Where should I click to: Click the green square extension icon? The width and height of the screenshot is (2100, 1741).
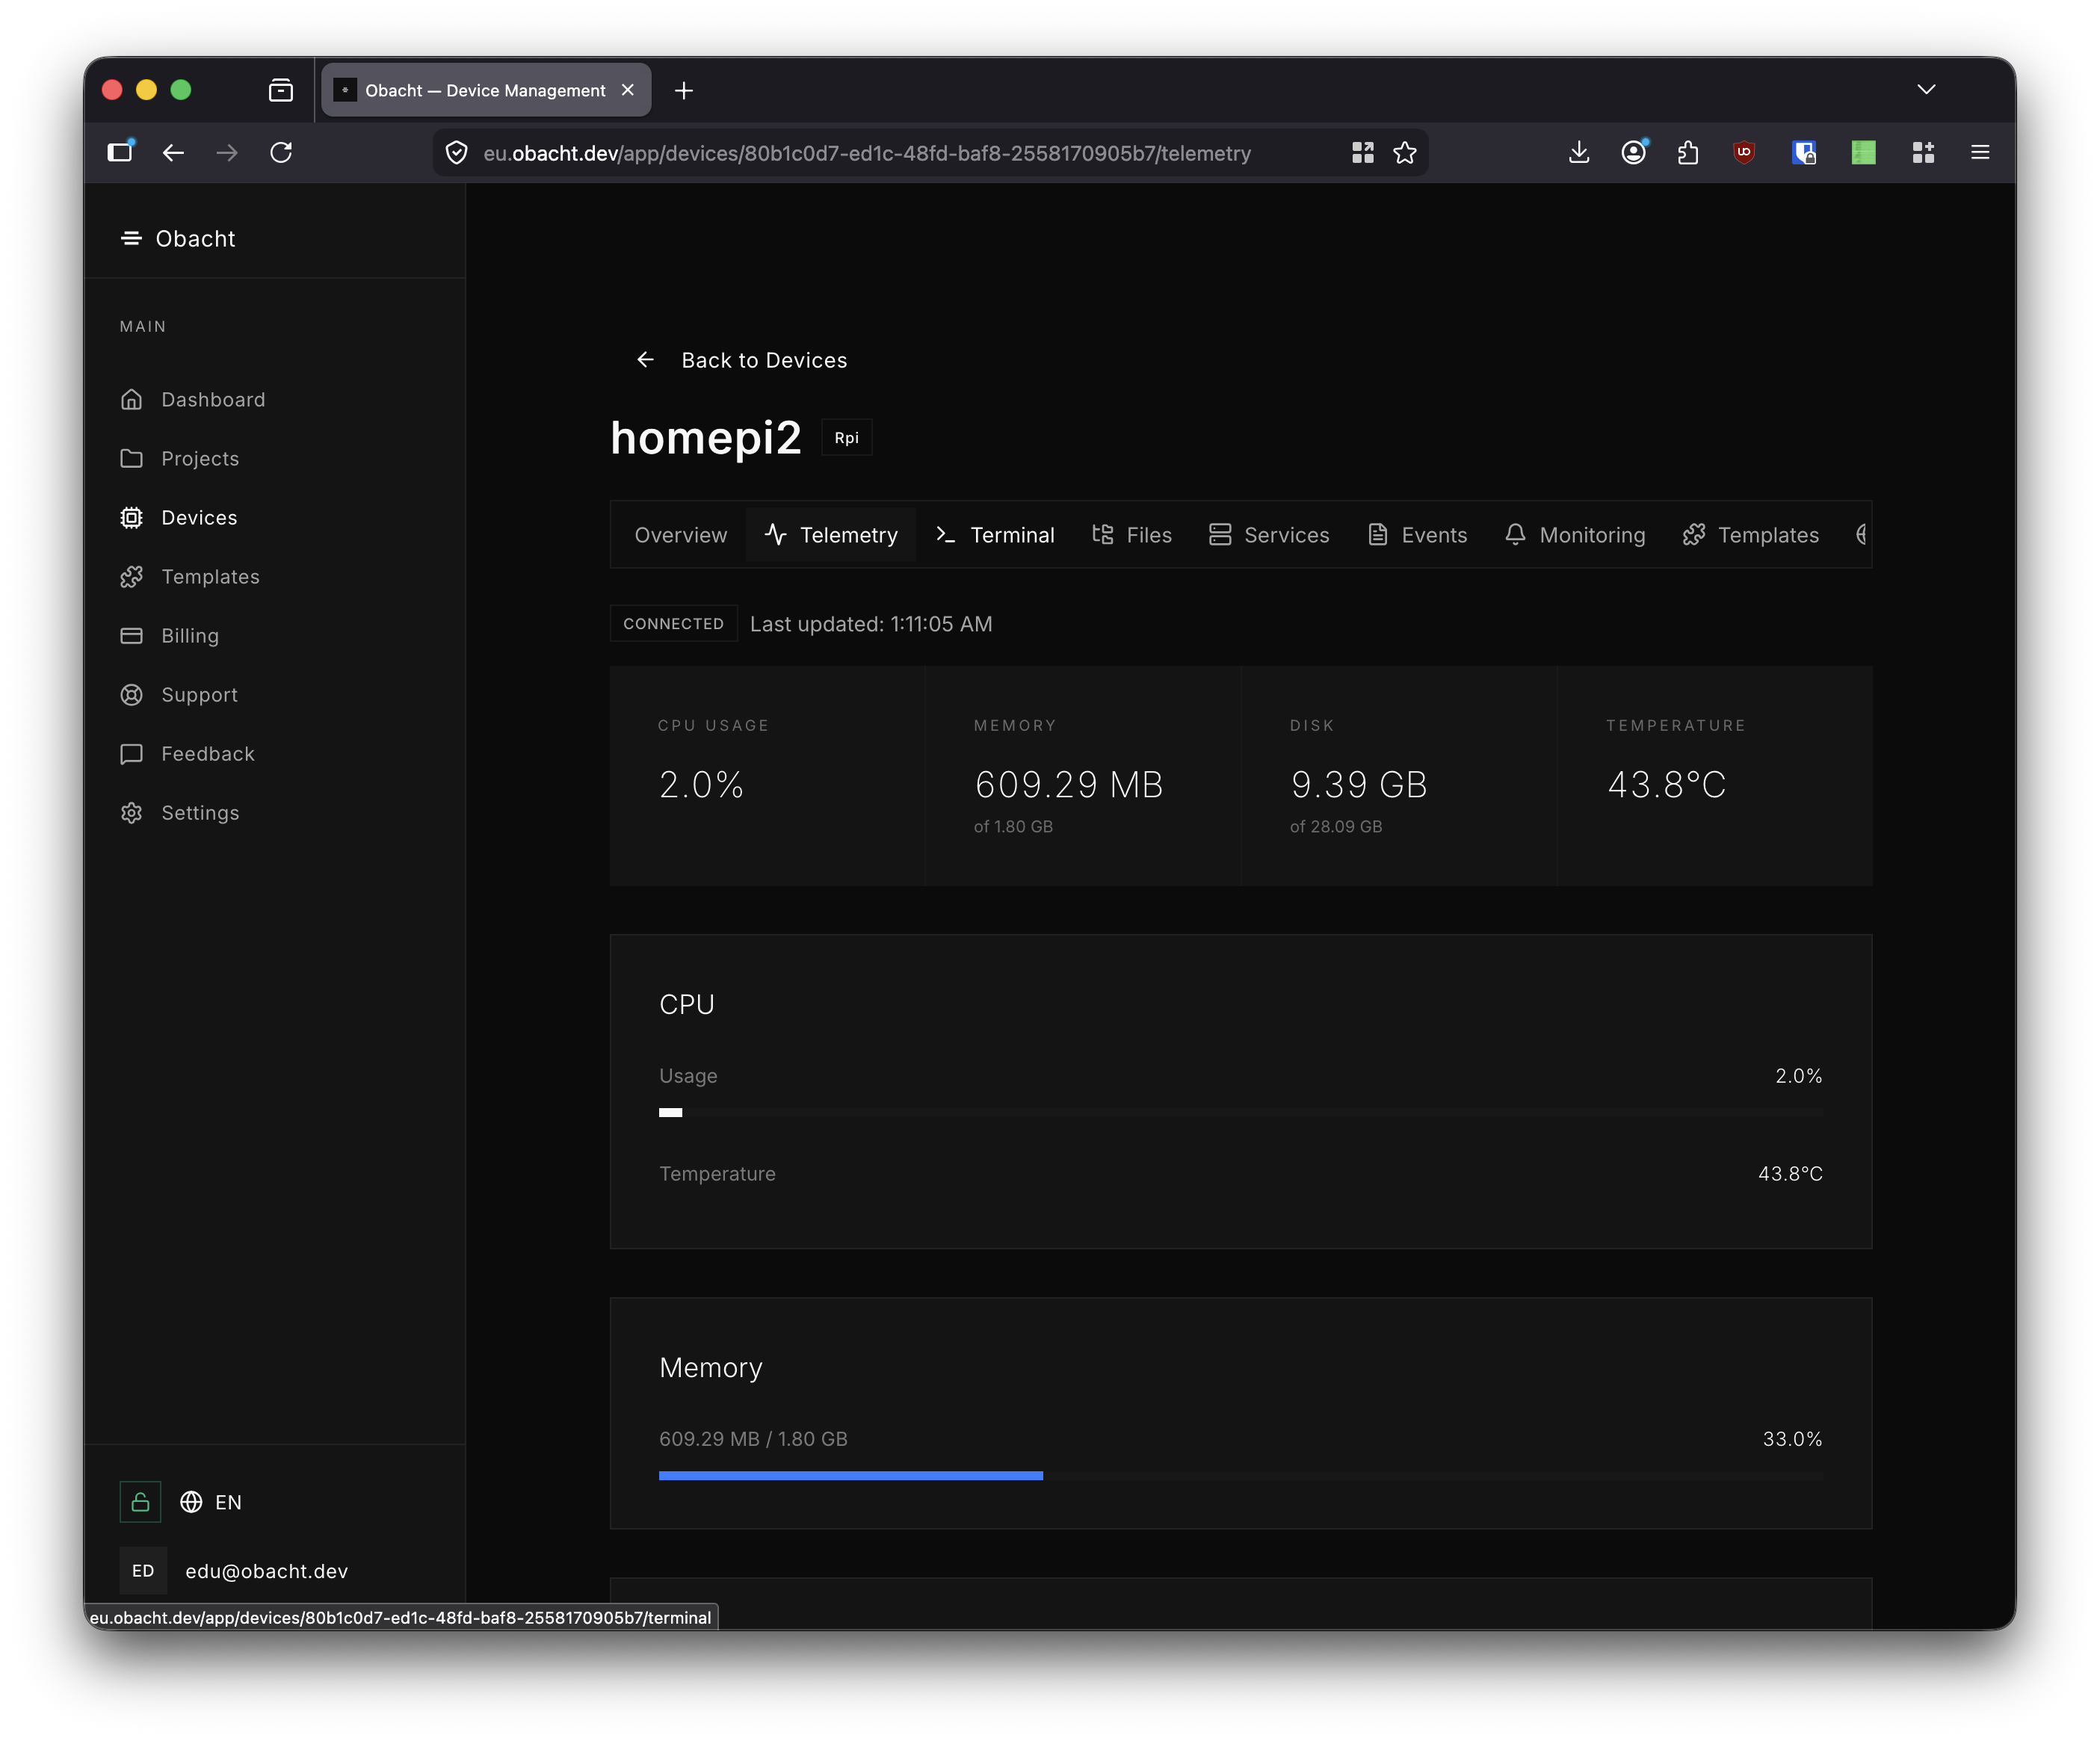(1863, 152)
